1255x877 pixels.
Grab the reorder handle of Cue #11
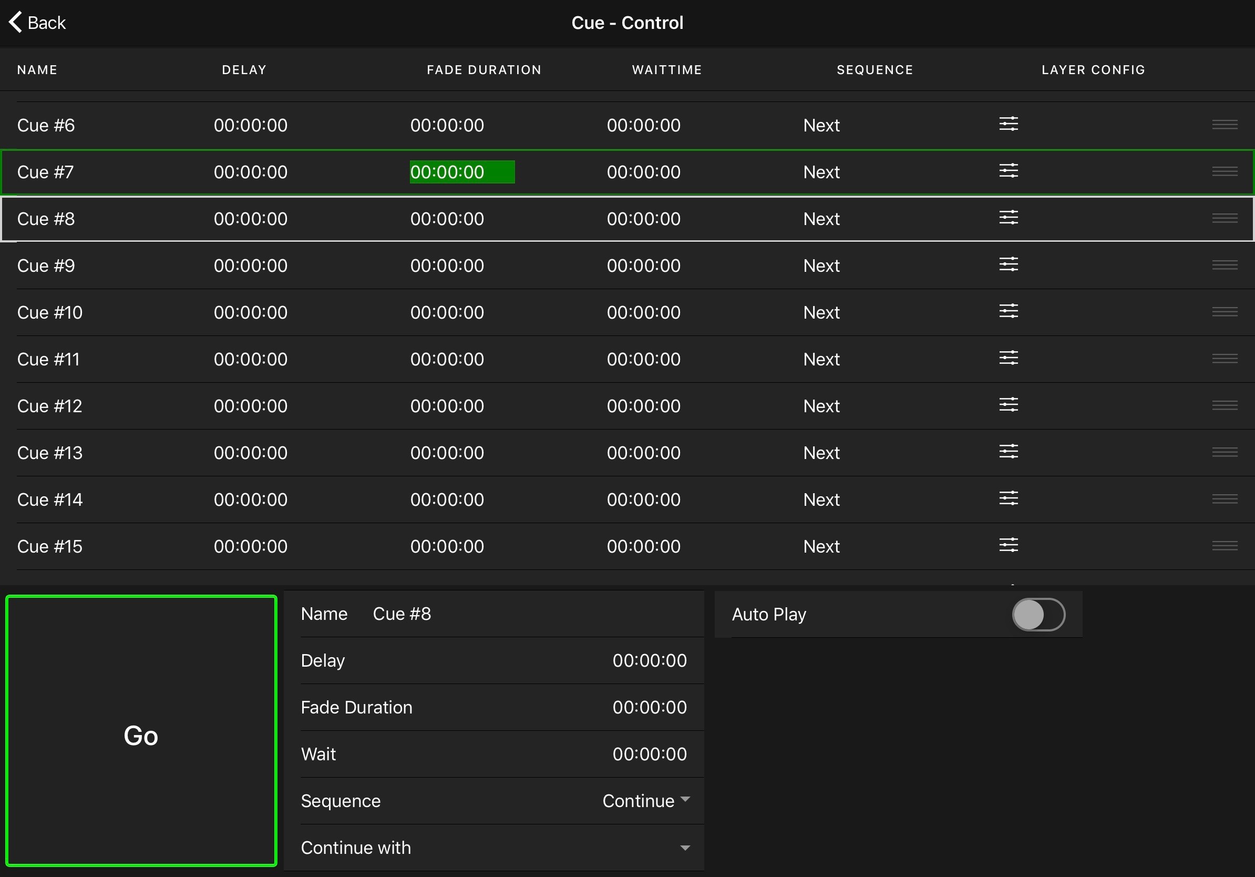[1225, 359]
